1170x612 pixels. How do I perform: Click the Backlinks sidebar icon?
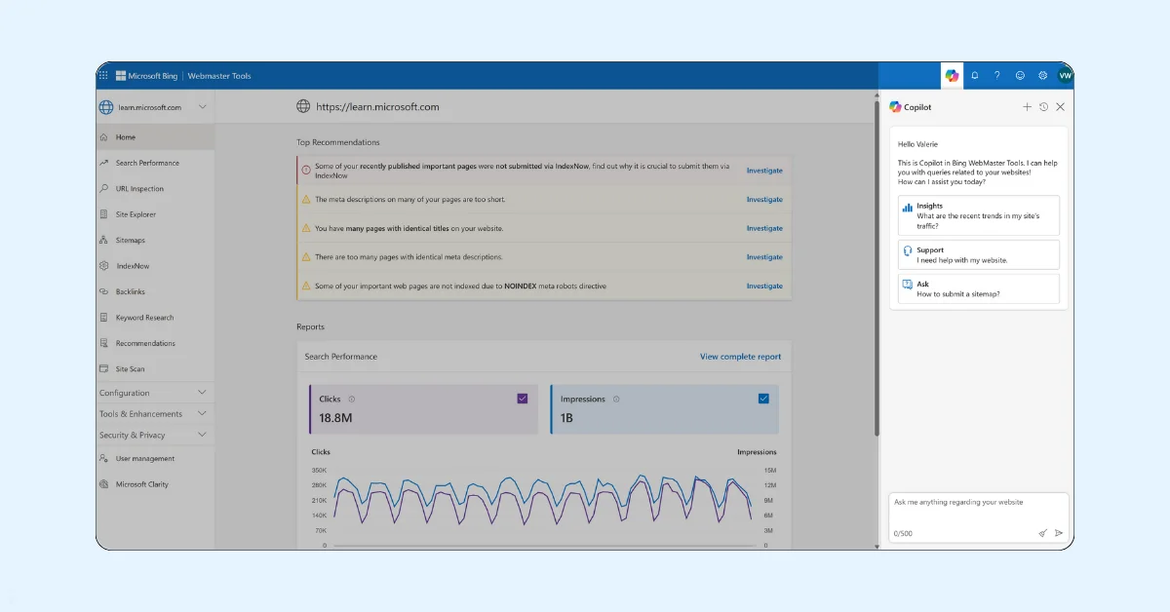click(104, 291)
